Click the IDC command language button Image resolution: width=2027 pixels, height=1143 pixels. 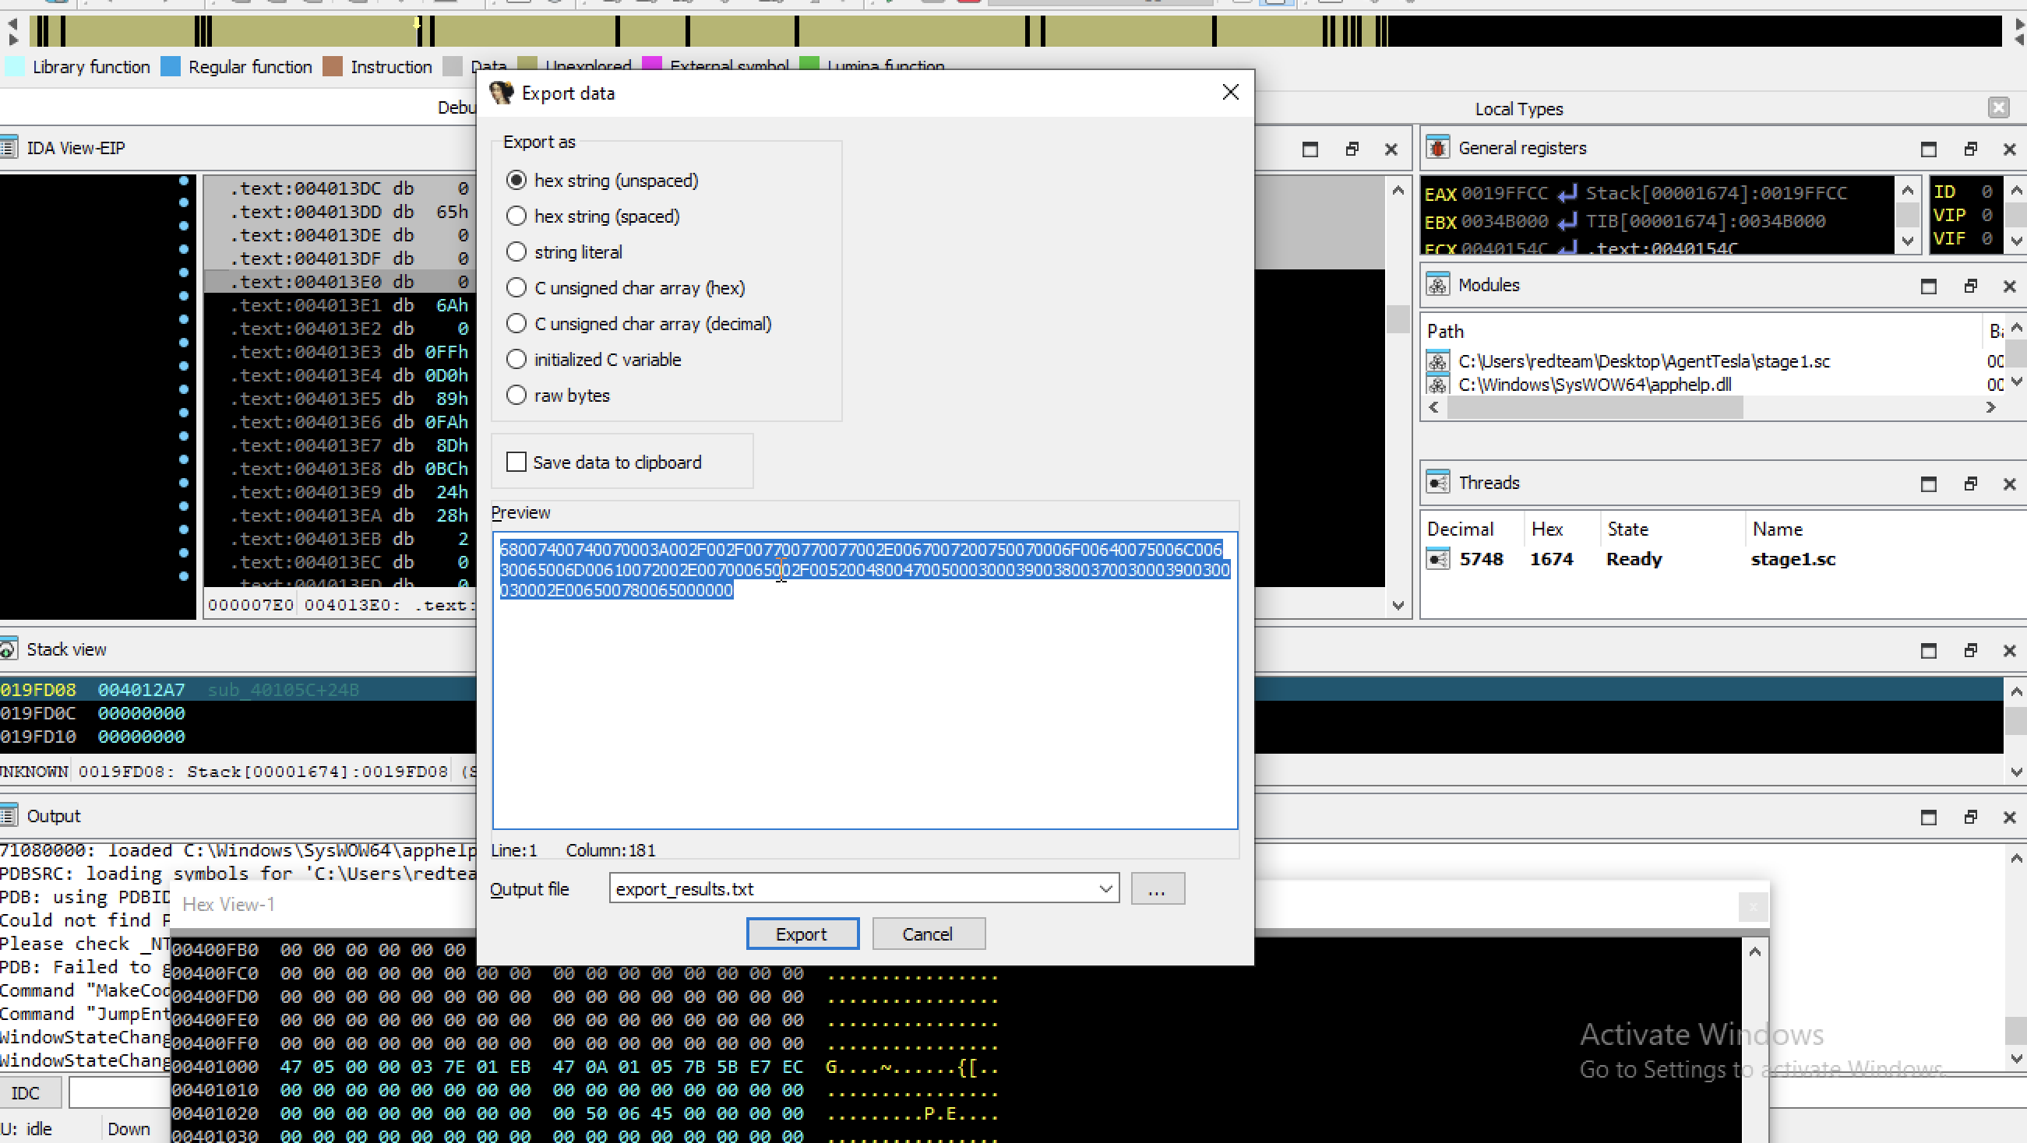(25, 1092)
